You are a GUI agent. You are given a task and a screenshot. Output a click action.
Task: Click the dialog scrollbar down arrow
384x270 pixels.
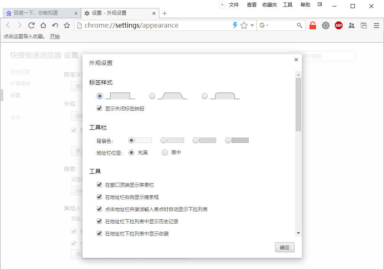298,233
